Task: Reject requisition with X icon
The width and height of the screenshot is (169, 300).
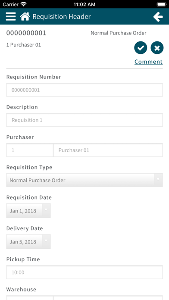Action: [x=157, y=48]
